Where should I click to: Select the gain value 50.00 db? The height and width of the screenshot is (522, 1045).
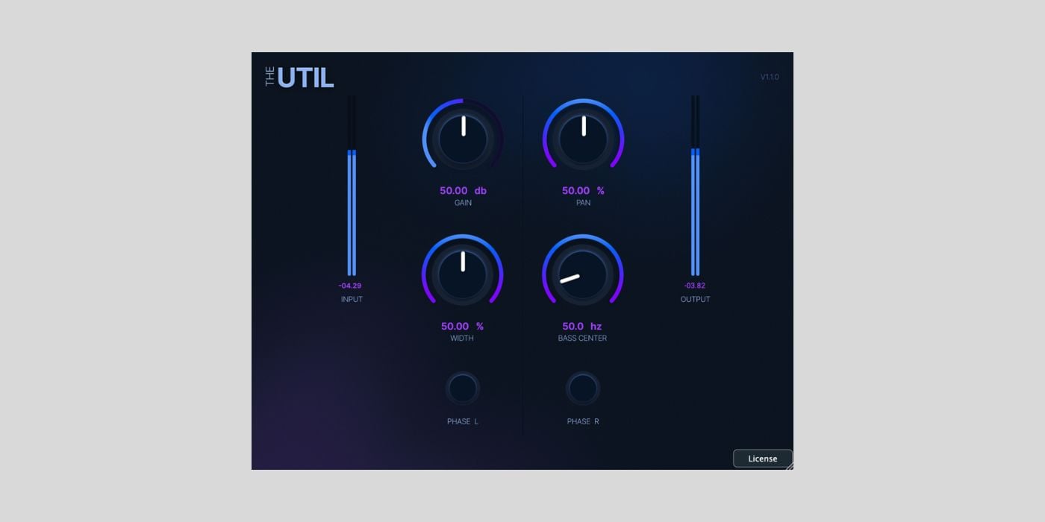463,191
